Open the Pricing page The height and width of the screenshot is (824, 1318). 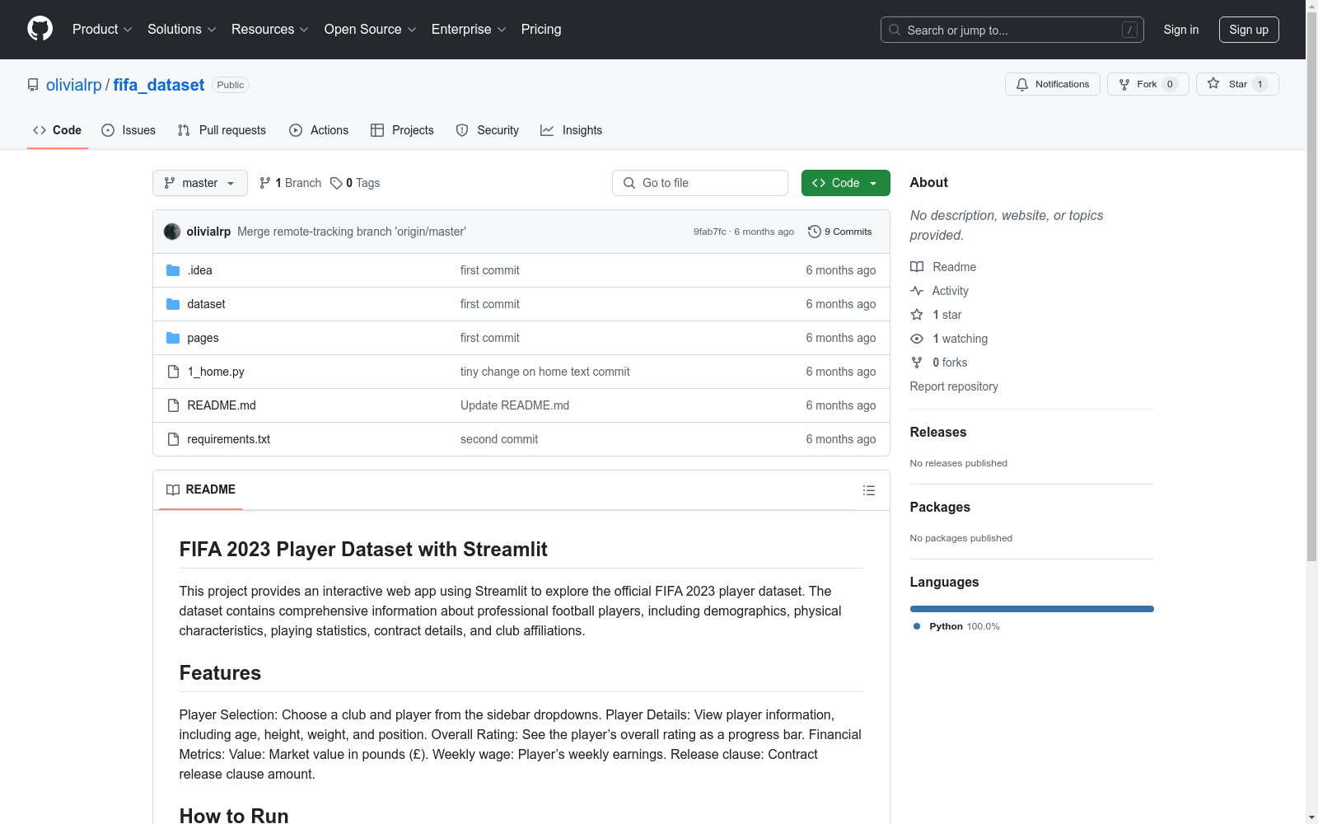[x=541, y=30]
